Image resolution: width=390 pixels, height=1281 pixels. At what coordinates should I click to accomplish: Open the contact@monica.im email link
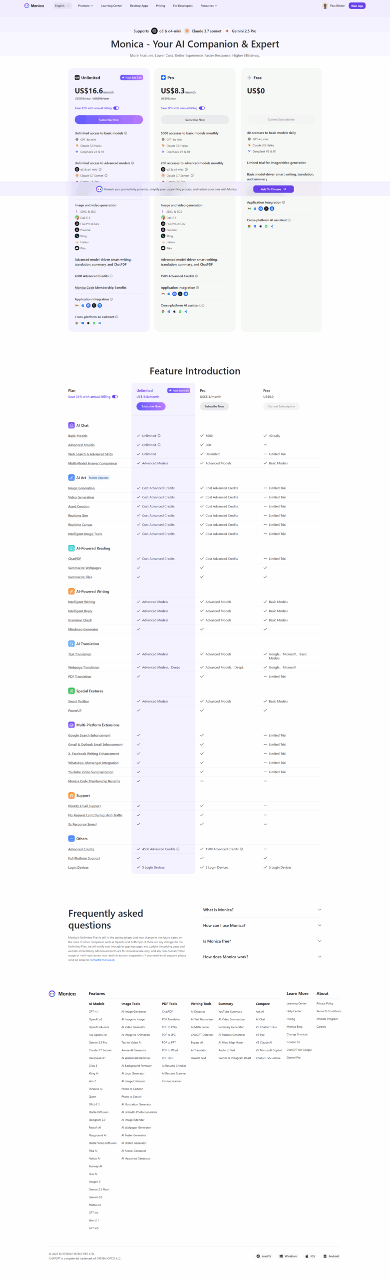[x=102, y=960]
